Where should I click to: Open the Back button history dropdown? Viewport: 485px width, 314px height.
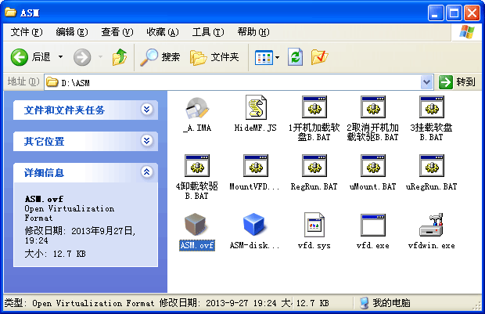coord(61,57)
